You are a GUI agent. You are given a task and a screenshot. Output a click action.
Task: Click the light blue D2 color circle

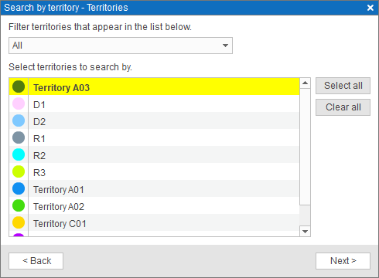click(19, 120)
